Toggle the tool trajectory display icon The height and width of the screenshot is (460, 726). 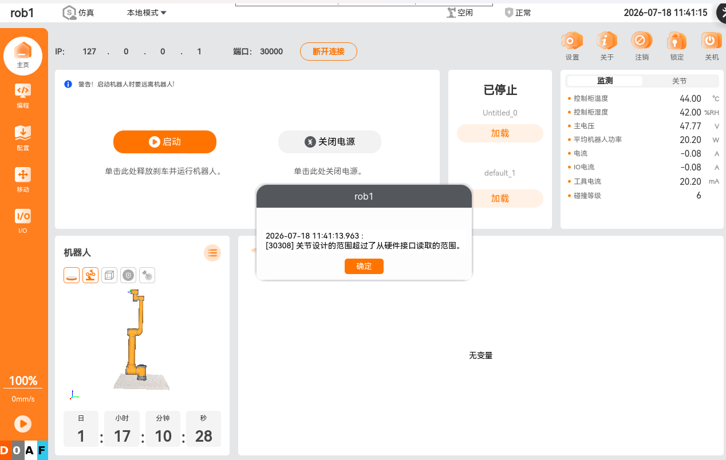pyautogui.click(x=147, y=275)
